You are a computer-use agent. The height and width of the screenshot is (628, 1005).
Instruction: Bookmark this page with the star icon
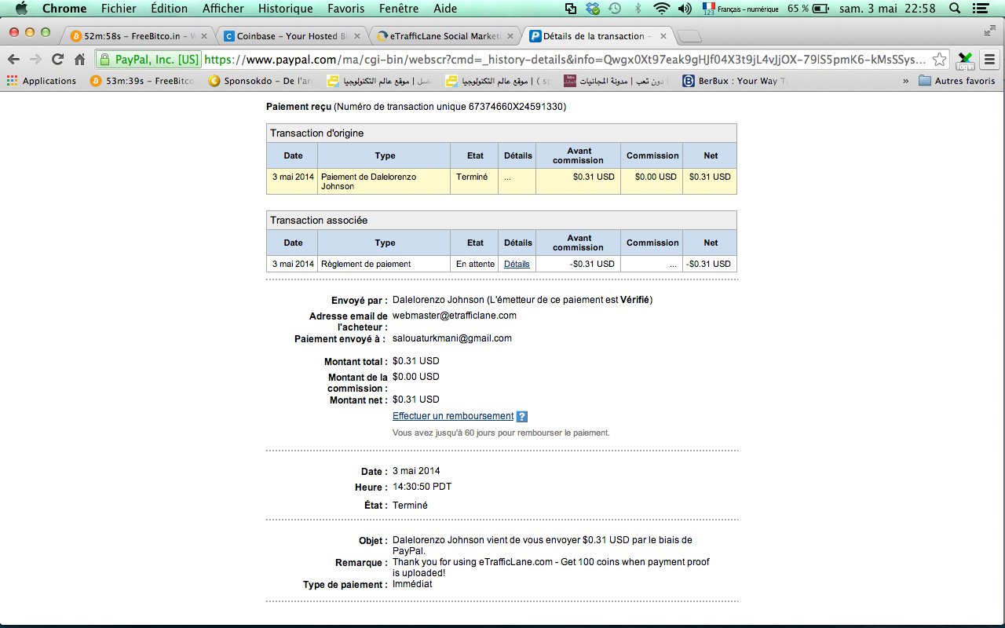(939, 60)
